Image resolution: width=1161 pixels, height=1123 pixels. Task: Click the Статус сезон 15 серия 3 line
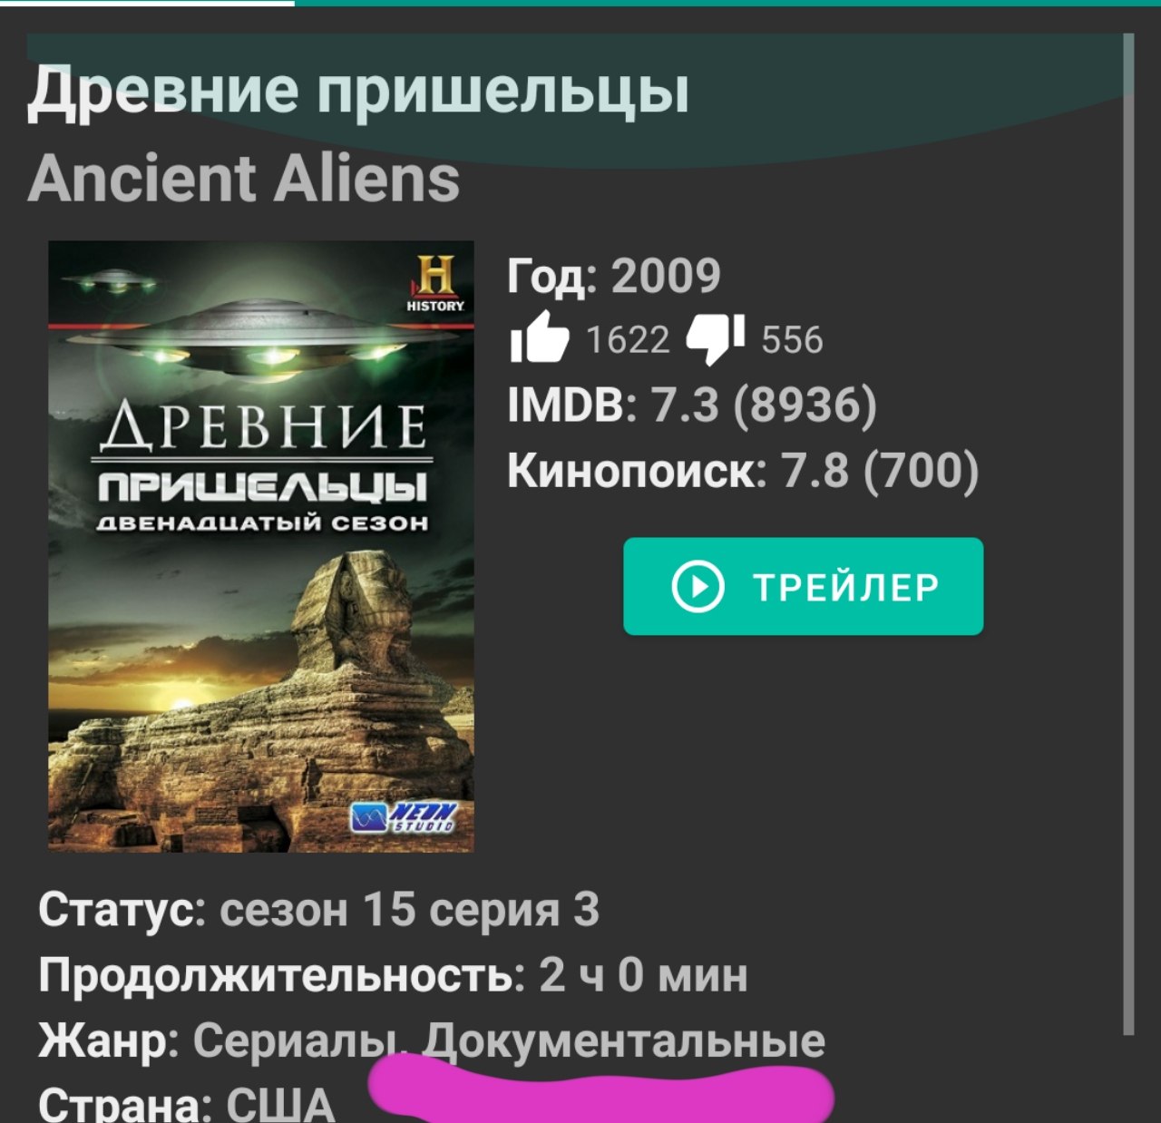pos(318,909)
